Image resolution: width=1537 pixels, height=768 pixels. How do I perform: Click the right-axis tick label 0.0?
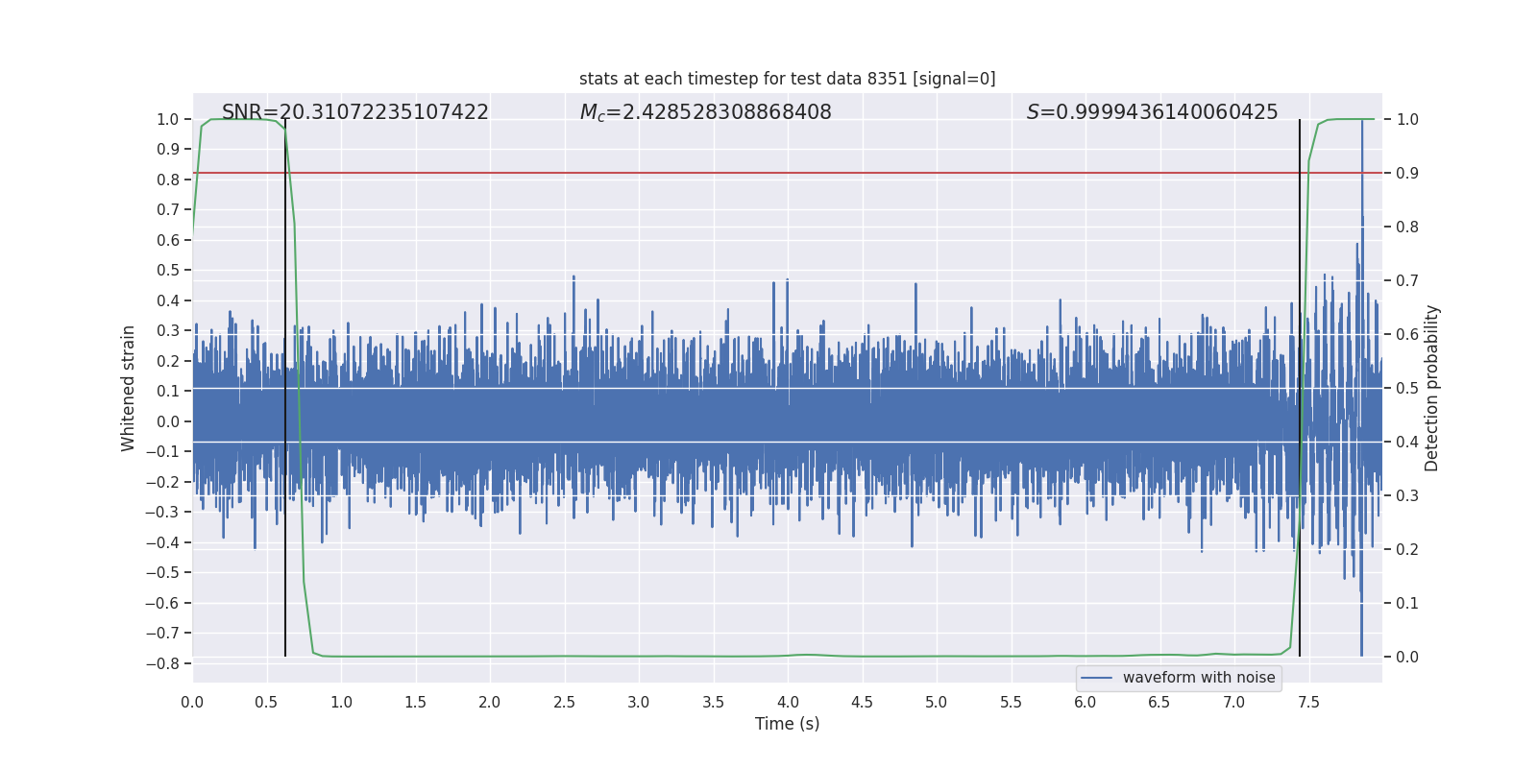pyautogui.click(x=1407, y=658)
